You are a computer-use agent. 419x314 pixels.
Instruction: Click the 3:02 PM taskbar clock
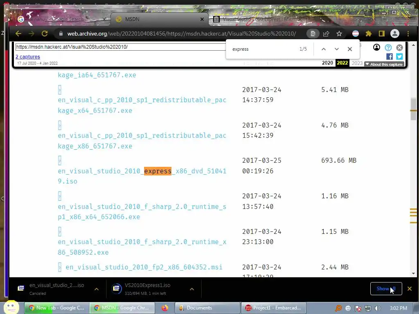point(399,308)
